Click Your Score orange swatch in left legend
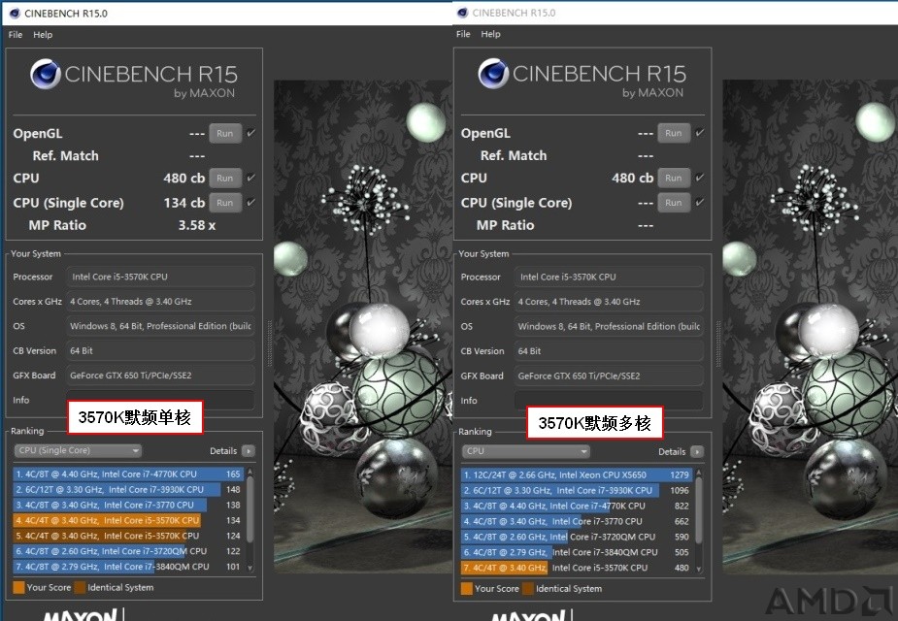Viewport: 898px width, 621px height. pos(18,587)
